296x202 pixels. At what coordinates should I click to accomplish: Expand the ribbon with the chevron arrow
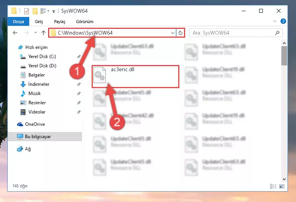pos(275,21)
